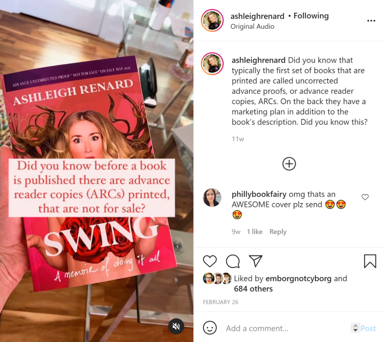384x342 pixels.
Task: Like the post with heart icon
Action: [x=210, y=261]
